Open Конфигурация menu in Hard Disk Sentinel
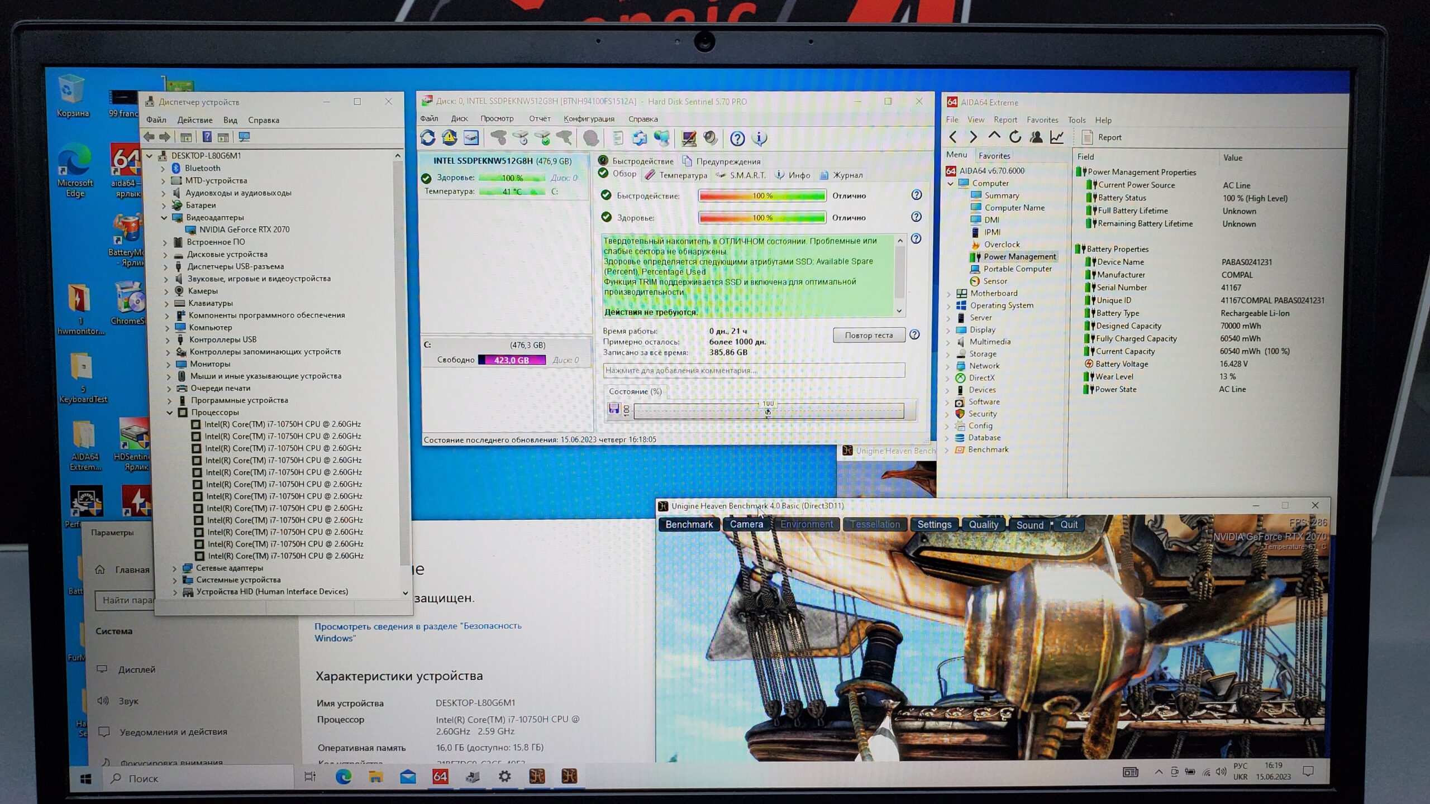The image size is (1430, 804). click(x=589, y=119)
